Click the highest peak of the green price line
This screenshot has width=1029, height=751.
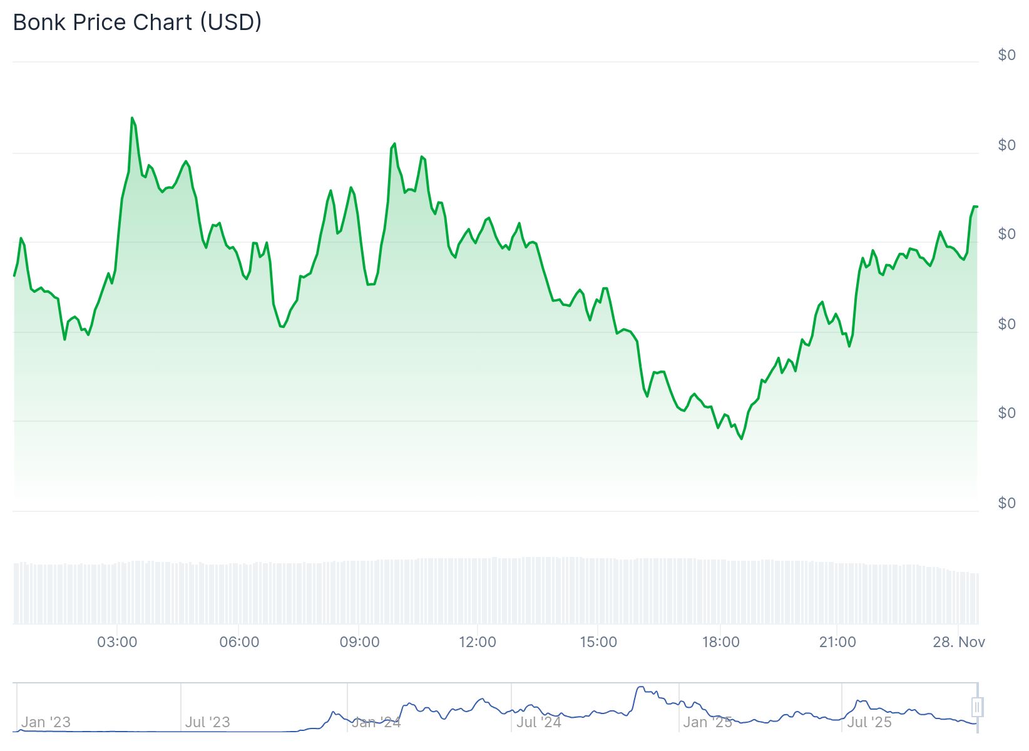pyautogui.click(x=132, y=118)
